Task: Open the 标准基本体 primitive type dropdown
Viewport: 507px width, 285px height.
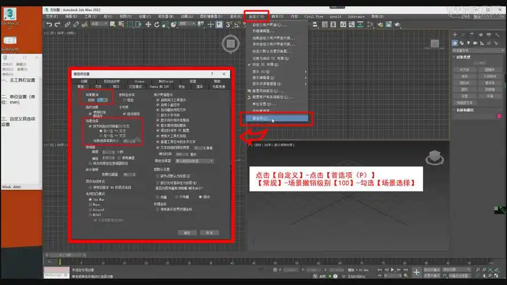Action: pyautogui.click(x=478, y=51)
